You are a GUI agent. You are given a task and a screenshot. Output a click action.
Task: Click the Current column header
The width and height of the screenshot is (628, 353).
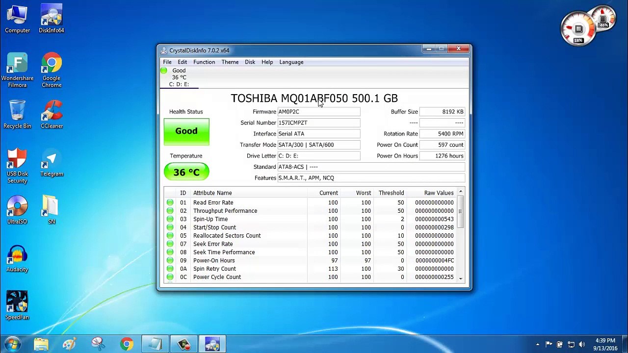click(324, 193)
